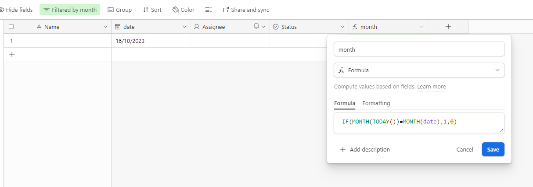533x187 pixels.
Task: Add a new record with plus icon
Action: [12, 54]
